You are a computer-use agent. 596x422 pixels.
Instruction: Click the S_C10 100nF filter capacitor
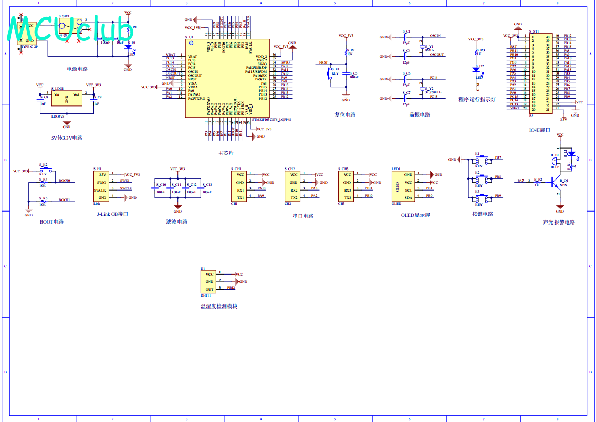155,188
